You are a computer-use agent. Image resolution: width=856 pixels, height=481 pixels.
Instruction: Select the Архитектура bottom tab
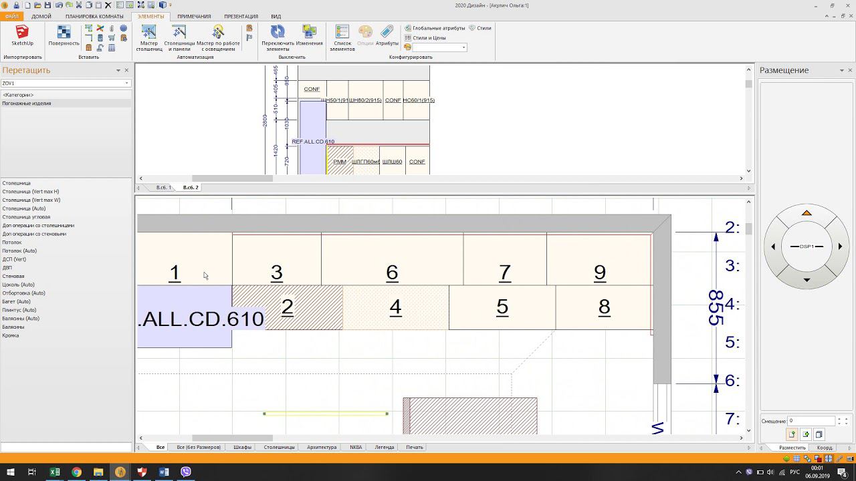click(322, 447)
